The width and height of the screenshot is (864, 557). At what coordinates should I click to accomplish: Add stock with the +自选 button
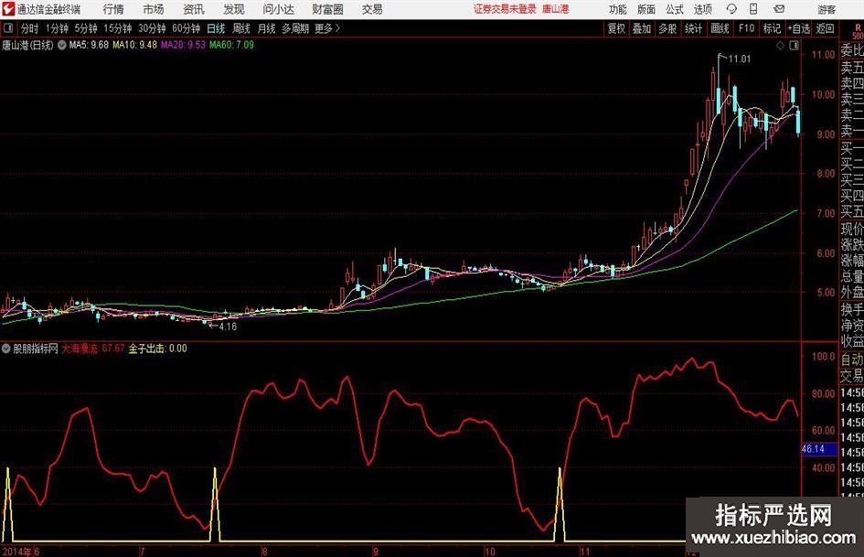798,28
